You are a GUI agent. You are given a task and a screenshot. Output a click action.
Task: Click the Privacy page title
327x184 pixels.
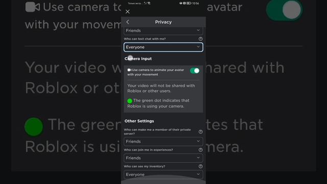[x=163, y=22]
